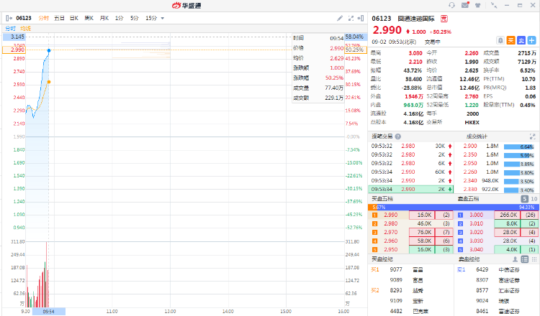Add stock to watchlist with plus icon
Image resolution: width=540 pixels, height=316 pixels.
tap(532, 40)
